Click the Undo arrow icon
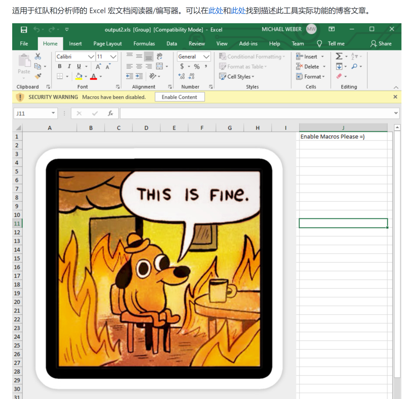 [37, 30]
